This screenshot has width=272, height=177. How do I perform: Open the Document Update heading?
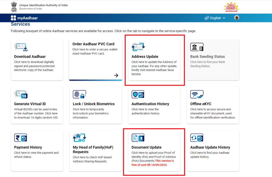[x=146, y=147]
